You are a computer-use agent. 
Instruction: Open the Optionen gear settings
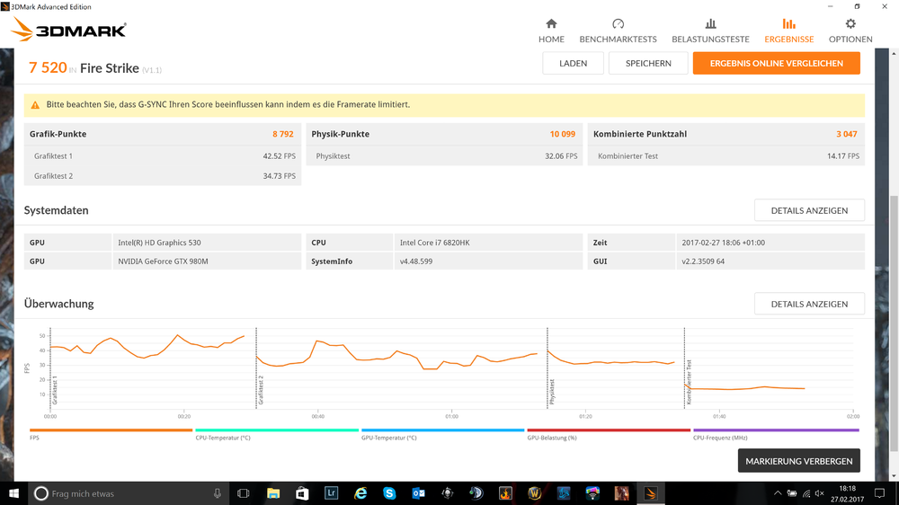click(x=850, y=24)
